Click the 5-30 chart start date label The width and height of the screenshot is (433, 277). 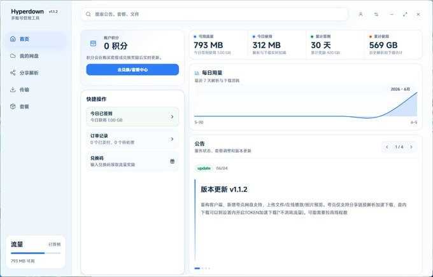click(199, 122)
